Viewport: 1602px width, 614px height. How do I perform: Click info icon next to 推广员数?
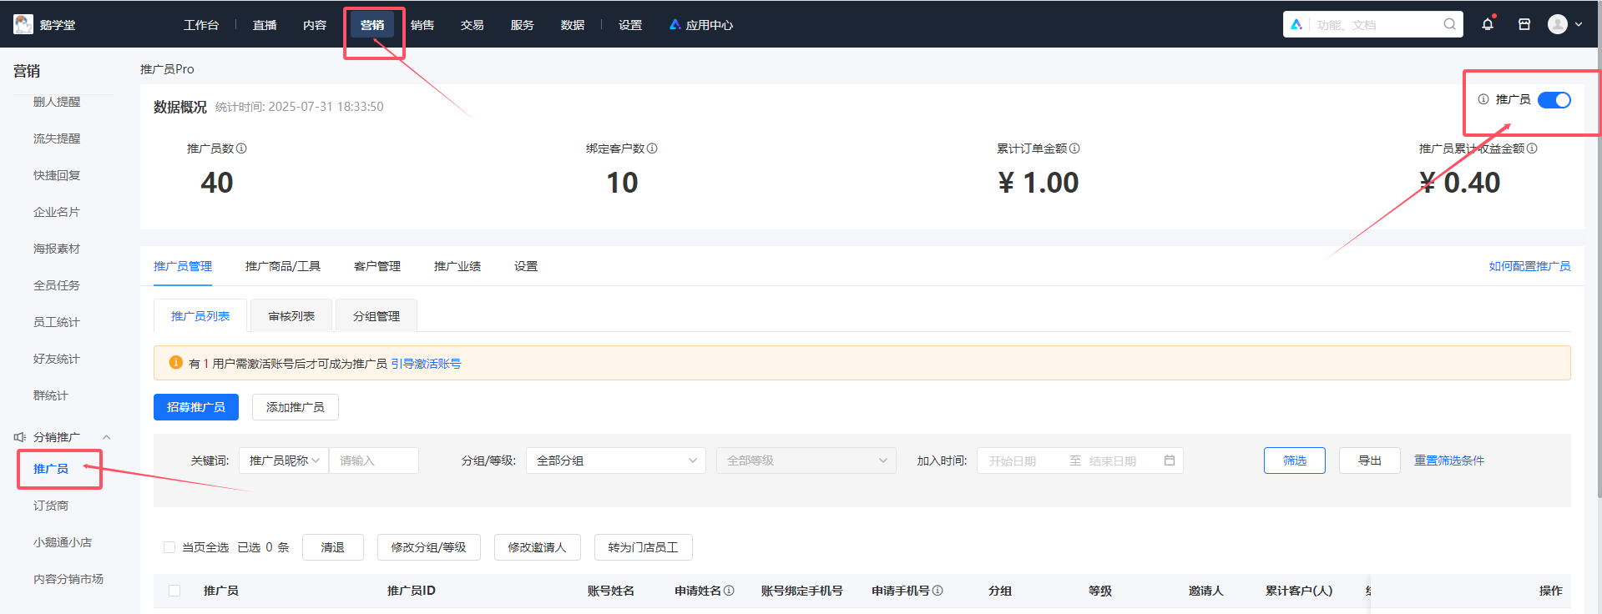pyautogui.click(x=241, y=148)
